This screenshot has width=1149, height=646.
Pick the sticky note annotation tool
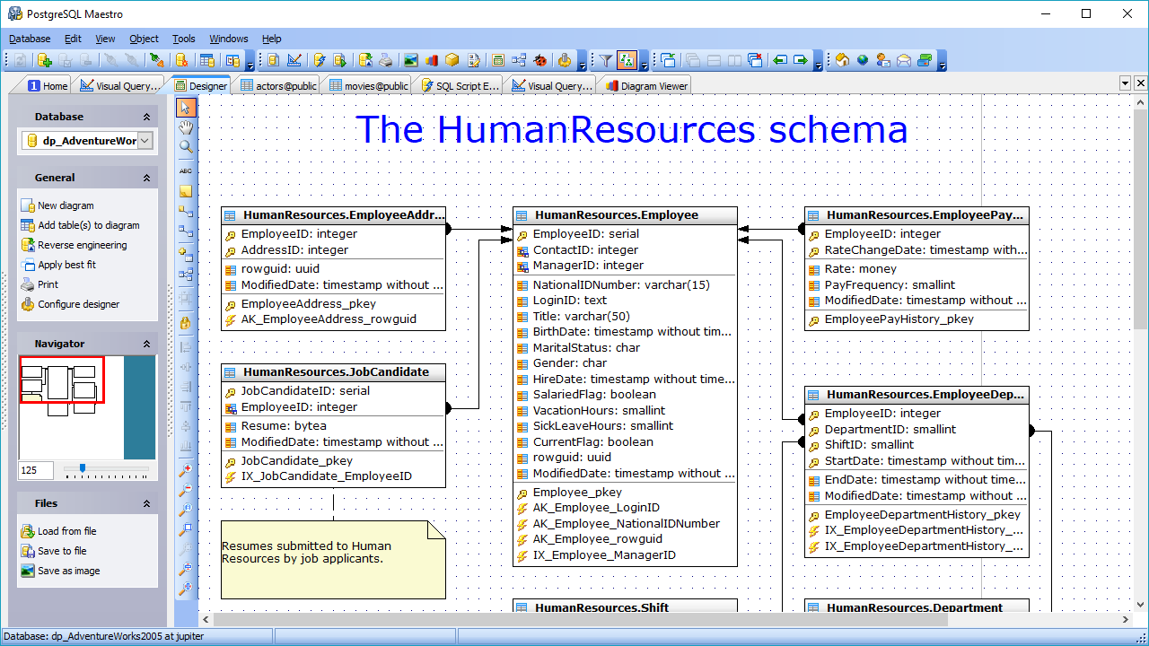click(186, 190)
